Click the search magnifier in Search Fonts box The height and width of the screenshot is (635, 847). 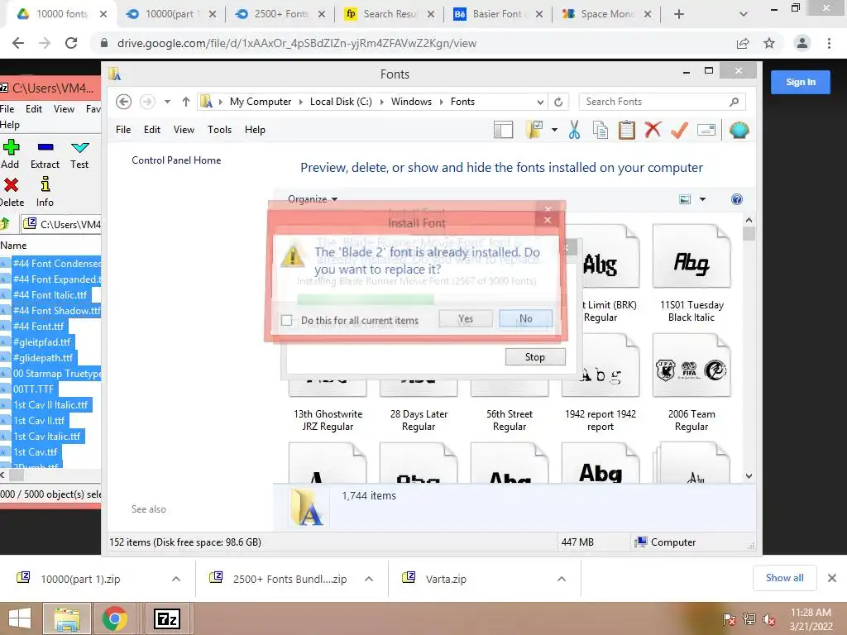(734, 102)
